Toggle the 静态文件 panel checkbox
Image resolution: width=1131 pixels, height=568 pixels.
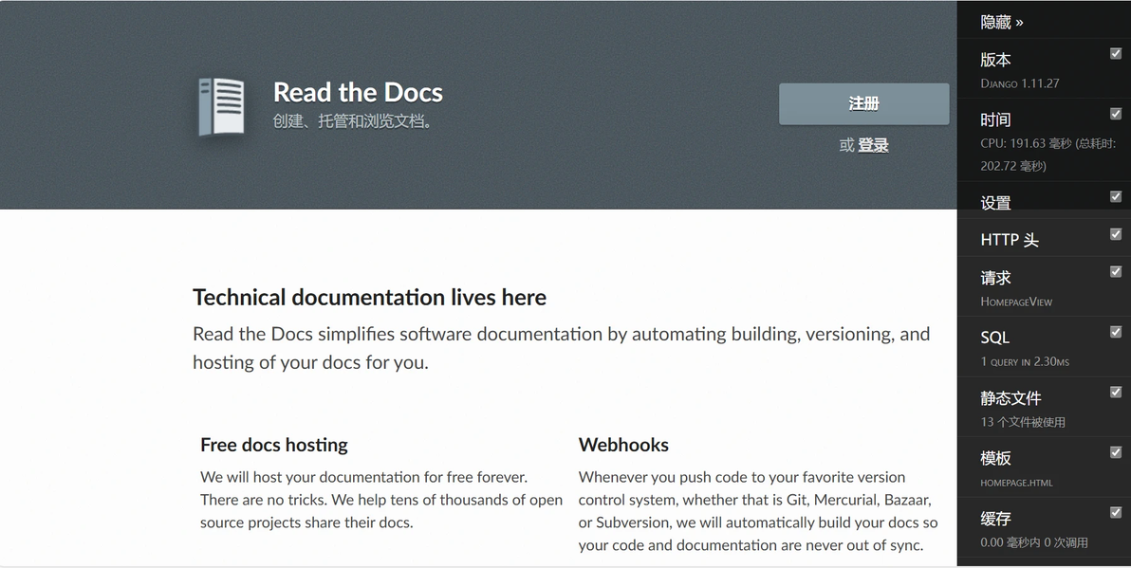[x=1116, y=392]
